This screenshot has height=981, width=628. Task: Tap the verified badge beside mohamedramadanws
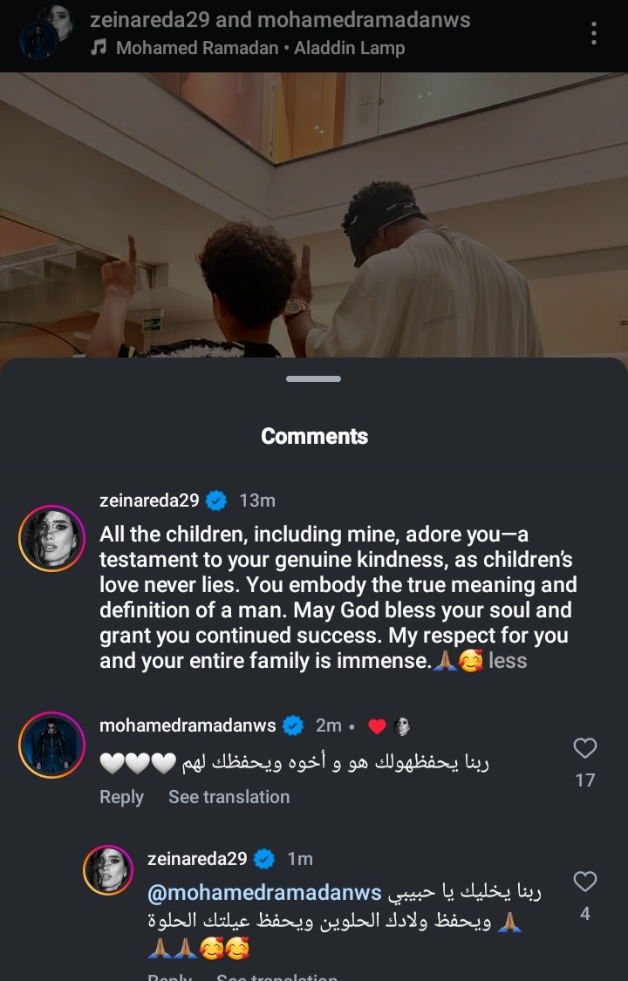294,726
